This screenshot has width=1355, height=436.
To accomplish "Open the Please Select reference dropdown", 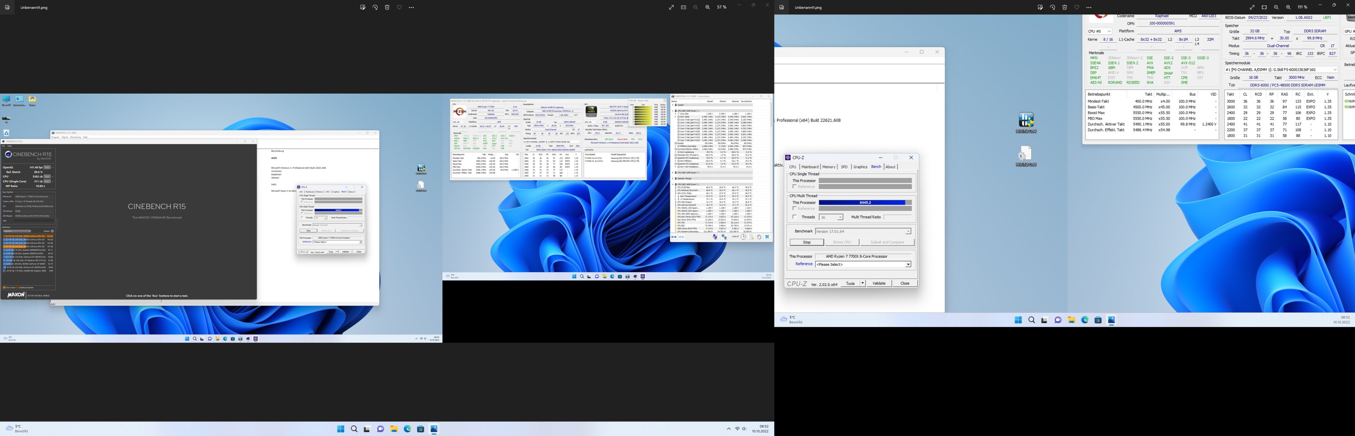I will (908, 264).
